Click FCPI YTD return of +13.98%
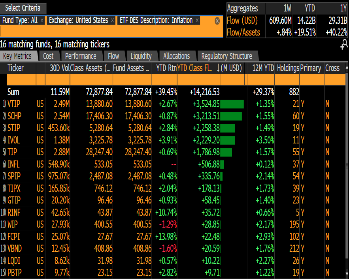Viewport: 349px width, 279px height. 166,236
